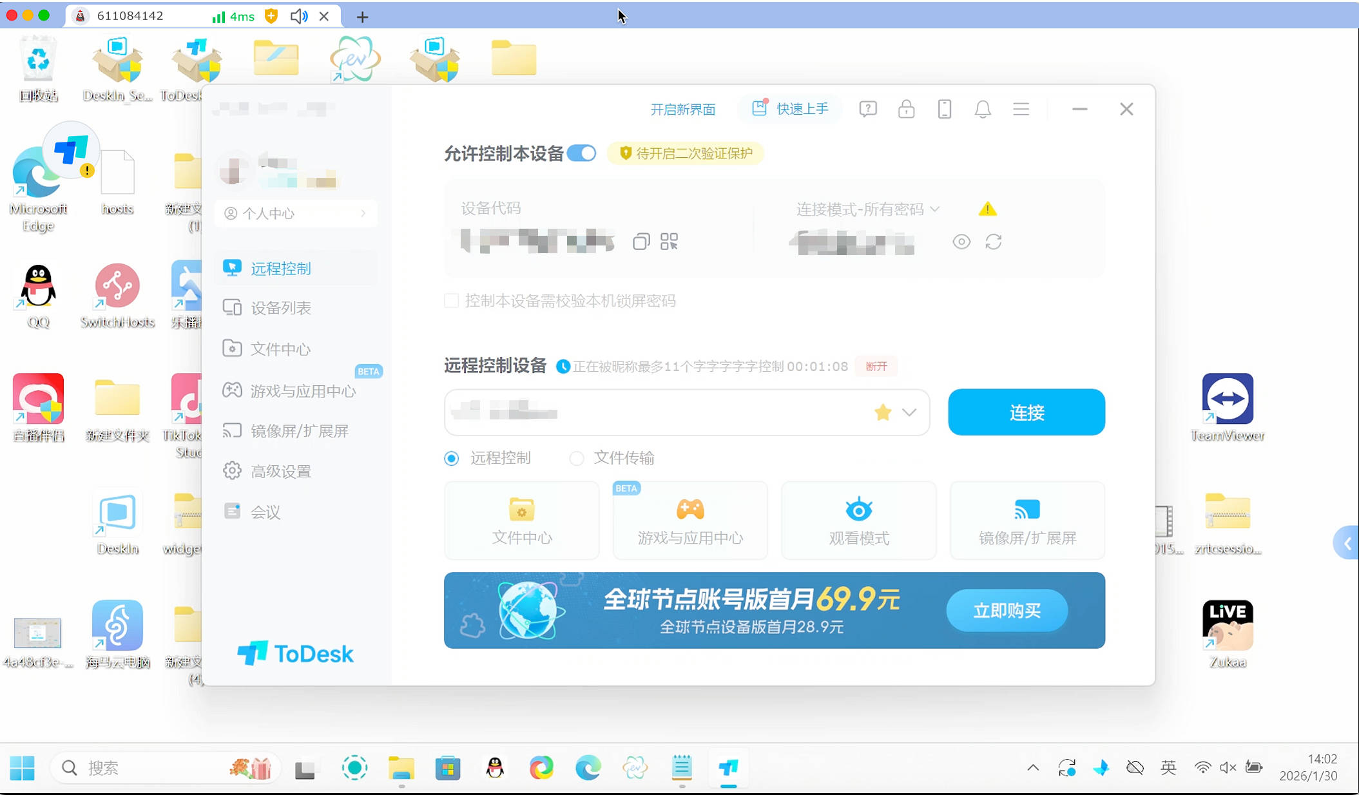The image size is (1359, 795).
Task: Copy the device code with copy icon
Action: point(641,242)
